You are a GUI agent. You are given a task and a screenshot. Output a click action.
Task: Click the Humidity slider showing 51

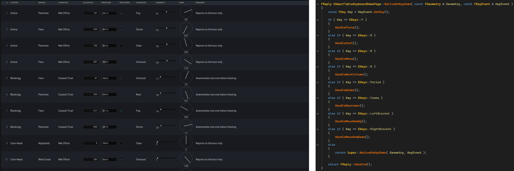click(166, 12)
